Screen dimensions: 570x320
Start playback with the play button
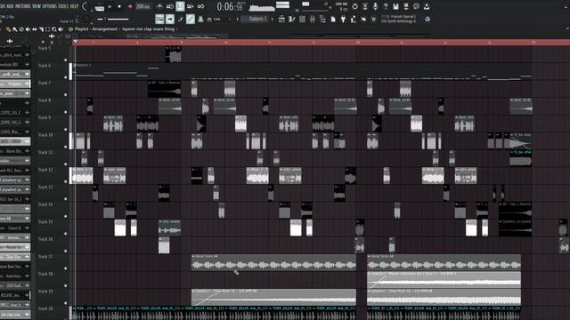[x=110, y=6]
